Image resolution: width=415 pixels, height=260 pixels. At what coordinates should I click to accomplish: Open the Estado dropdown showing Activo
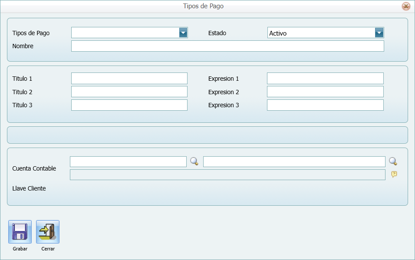(x=379, y=33)
